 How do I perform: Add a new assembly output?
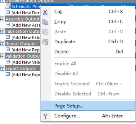coord(26,25)
